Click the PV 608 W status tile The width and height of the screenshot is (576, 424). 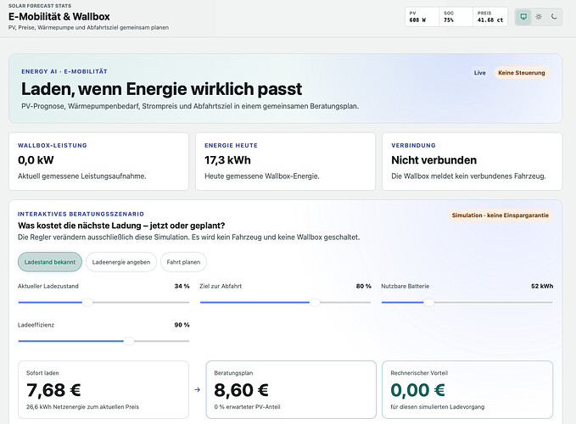point(422,17)
